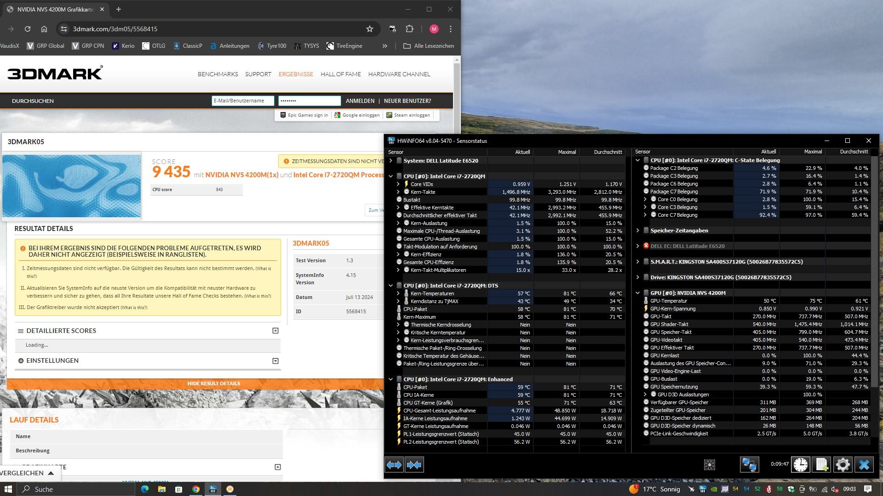
Task: Open BENCHMARKS menu on 3DMark
Action: point(218,74)
